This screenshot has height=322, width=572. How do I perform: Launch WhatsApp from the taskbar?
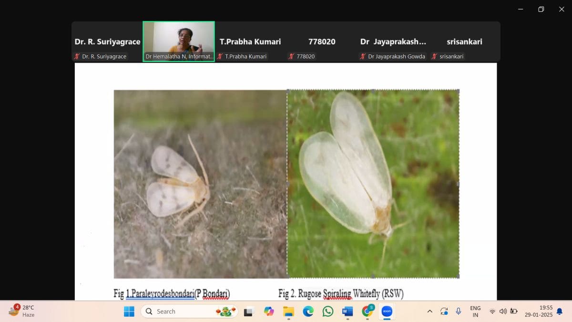[x=328, y=312]
